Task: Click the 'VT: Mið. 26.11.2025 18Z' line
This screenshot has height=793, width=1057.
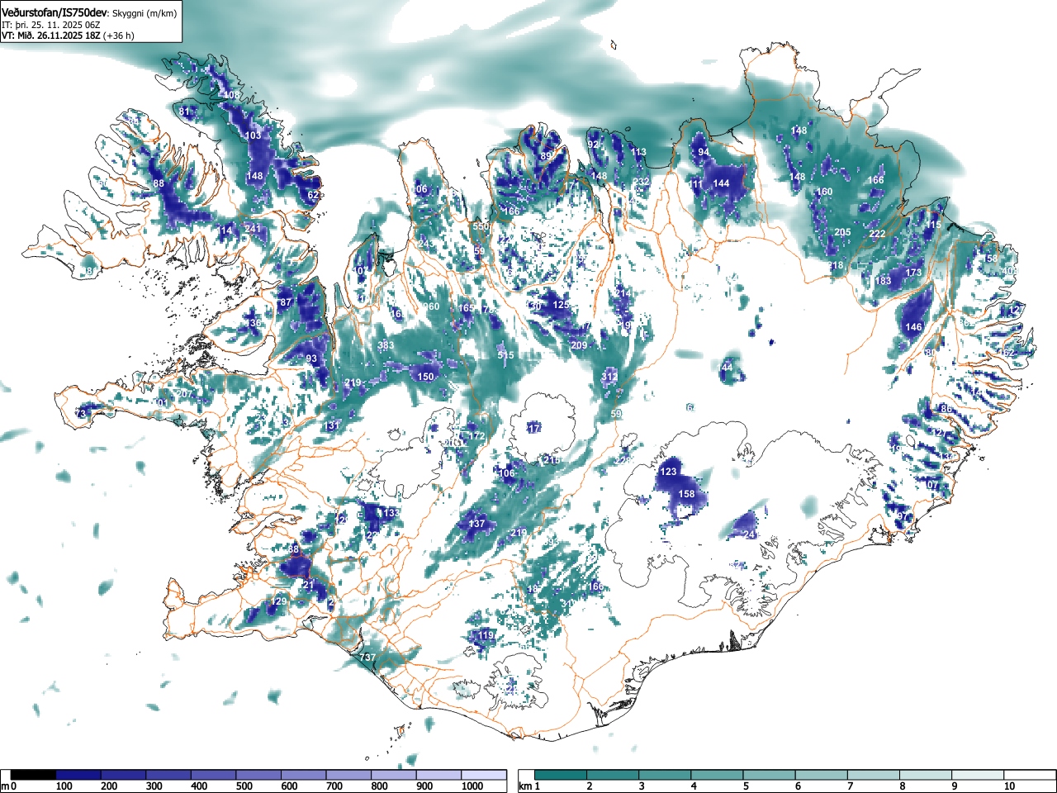Action: click(x=50, y=36)
